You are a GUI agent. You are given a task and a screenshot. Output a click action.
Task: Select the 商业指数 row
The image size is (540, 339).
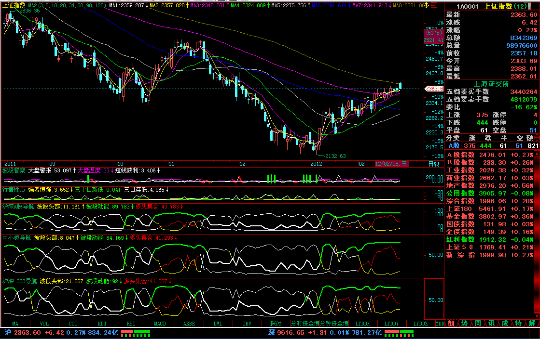tap(489, 178)
